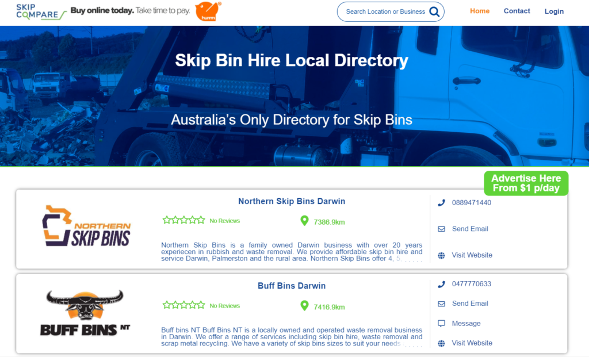Click 'Buy online today. Take time to pay.' banner
The height and width of the screenshot is (357, 589).
pos(131,10)
